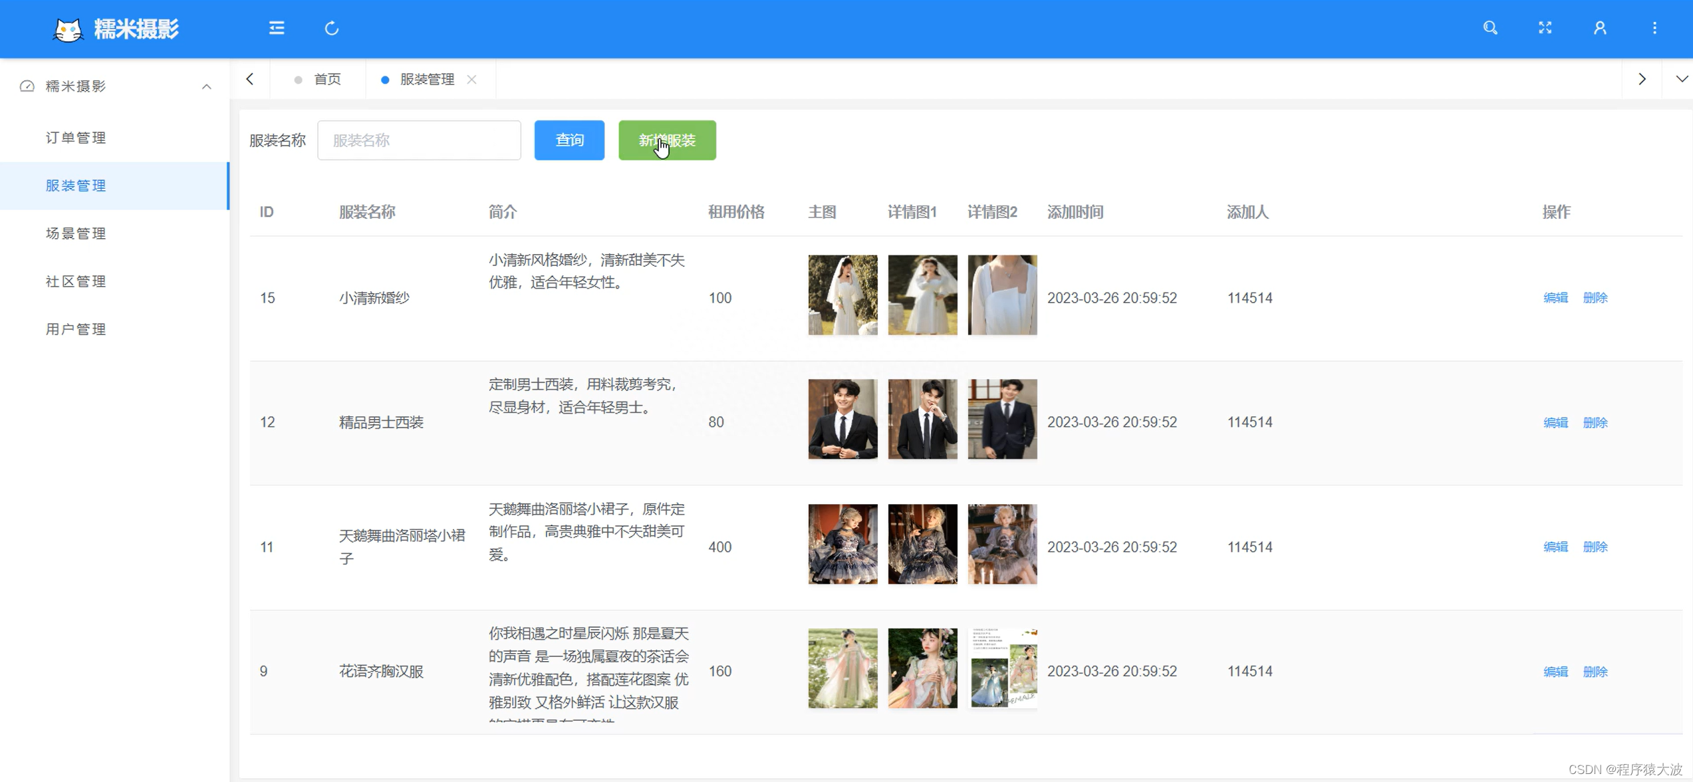Open the more options three-dots icon
The width and height of the screenshot is (1693, 782).
click(x=1654, y=28)
